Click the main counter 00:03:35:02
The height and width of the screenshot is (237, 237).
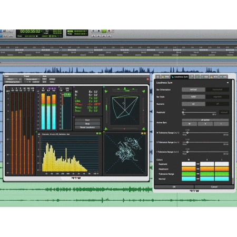click(x=30, y=32)
